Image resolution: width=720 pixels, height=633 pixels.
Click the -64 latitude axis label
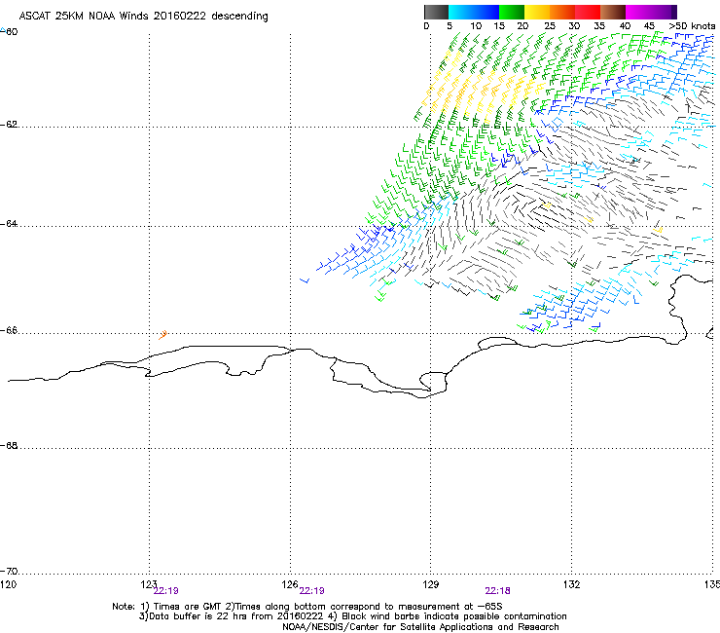click(9, 224)
